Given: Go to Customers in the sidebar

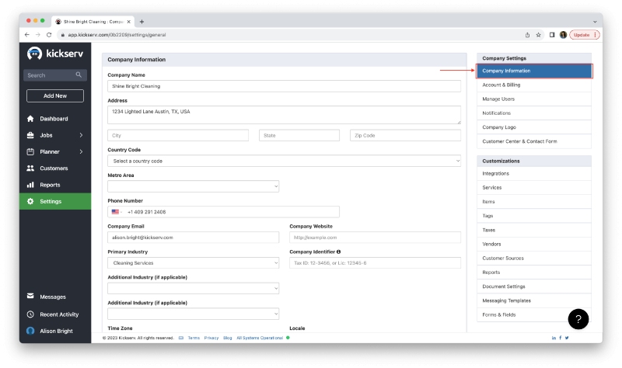Looking at the screenshot, I should click(x=55, y=168).
